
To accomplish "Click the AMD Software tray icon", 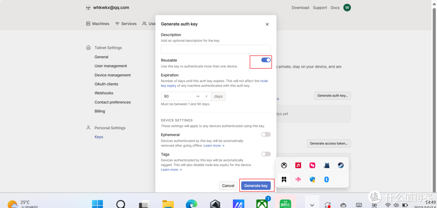I will tap(298, 165).
